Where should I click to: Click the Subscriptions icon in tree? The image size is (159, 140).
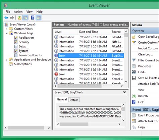click(x=11, y=64)
